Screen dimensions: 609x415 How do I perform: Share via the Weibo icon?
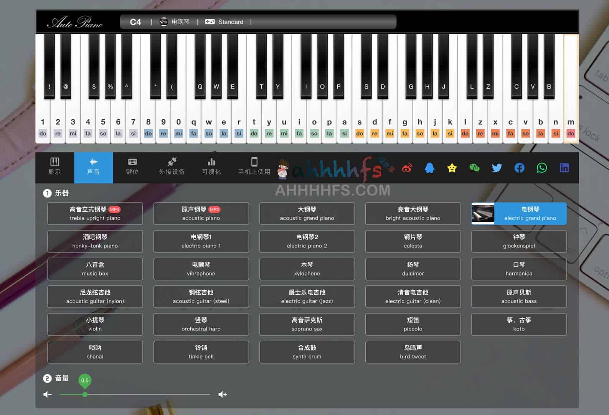pos(407,168)
